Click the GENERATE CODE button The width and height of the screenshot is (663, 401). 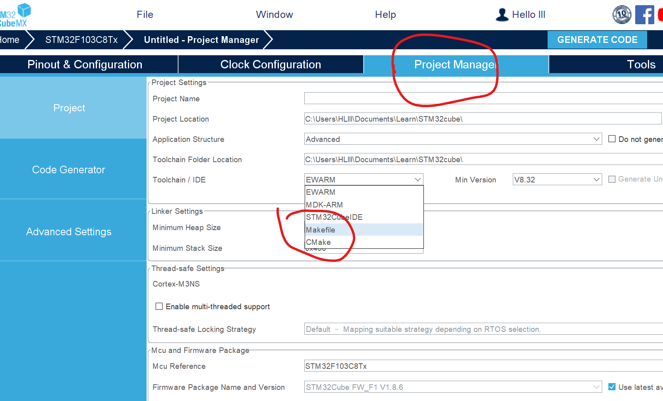(x=597, y=40)
